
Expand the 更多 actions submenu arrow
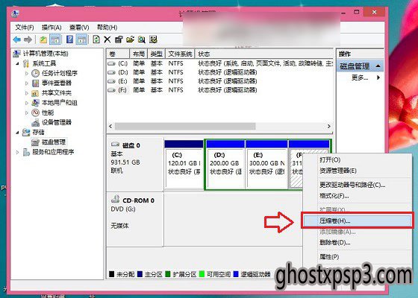378,77
